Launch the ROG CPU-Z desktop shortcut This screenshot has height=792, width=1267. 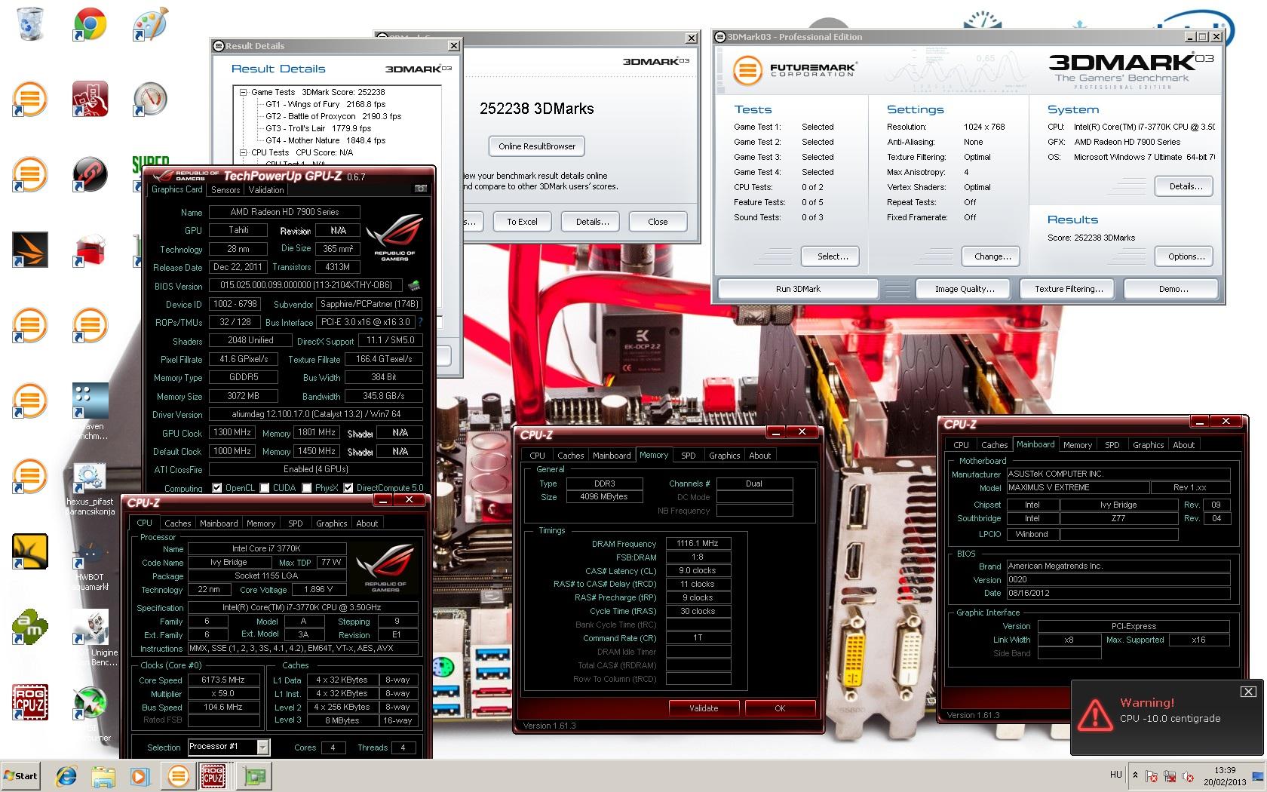click(30, 702)
